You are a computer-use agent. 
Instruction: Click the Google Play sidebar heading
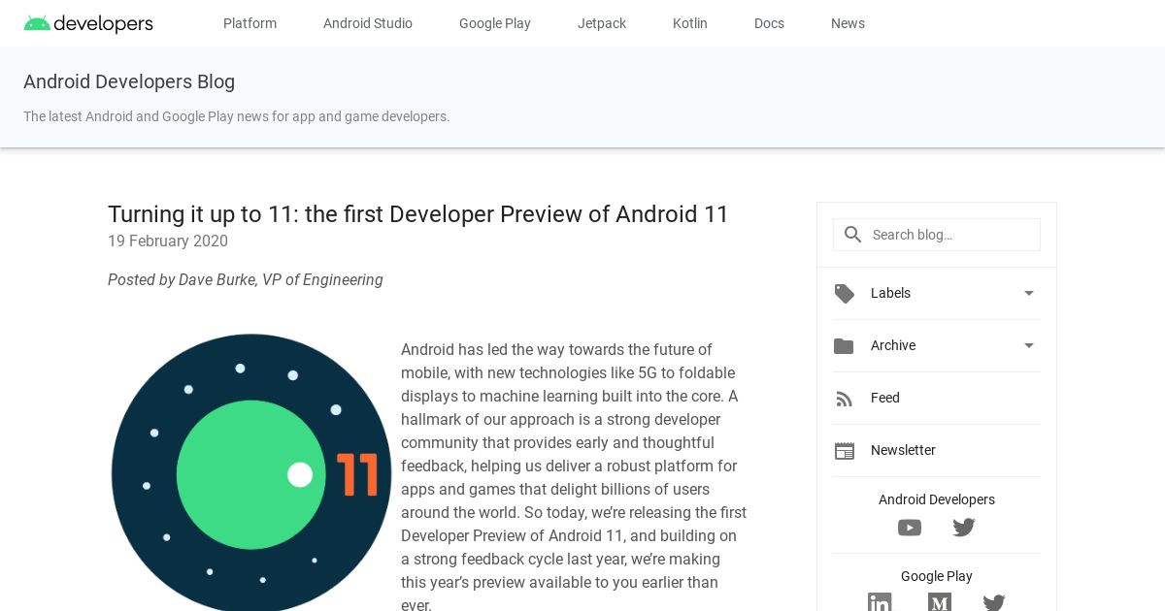click(x=937, y=576)
